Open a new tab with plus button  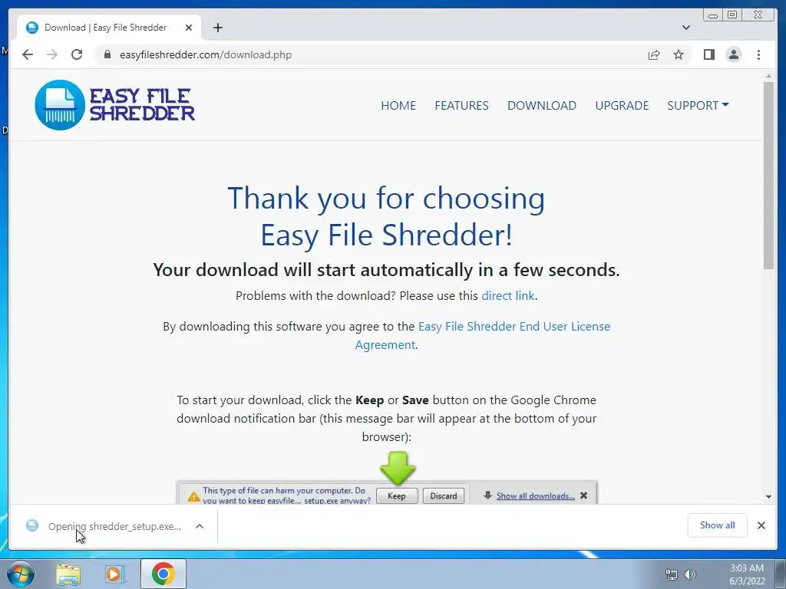(x=217, y=28)
